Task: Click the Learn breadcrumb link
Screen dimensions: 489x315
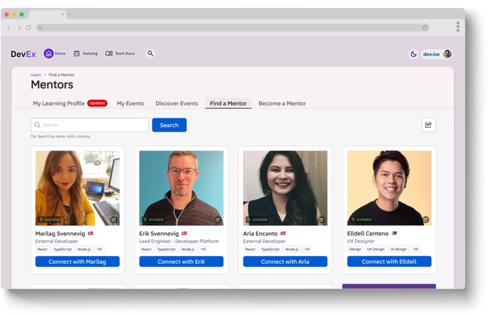Action: pyautogui.click(x=36, y=75)
